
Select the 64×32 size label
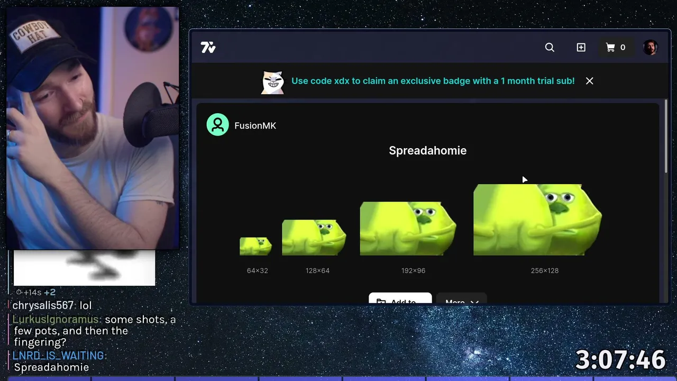pos(258,270)
